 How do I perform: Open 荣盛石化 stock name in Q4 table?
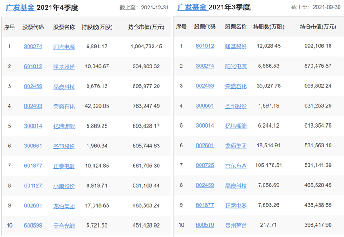64,106
